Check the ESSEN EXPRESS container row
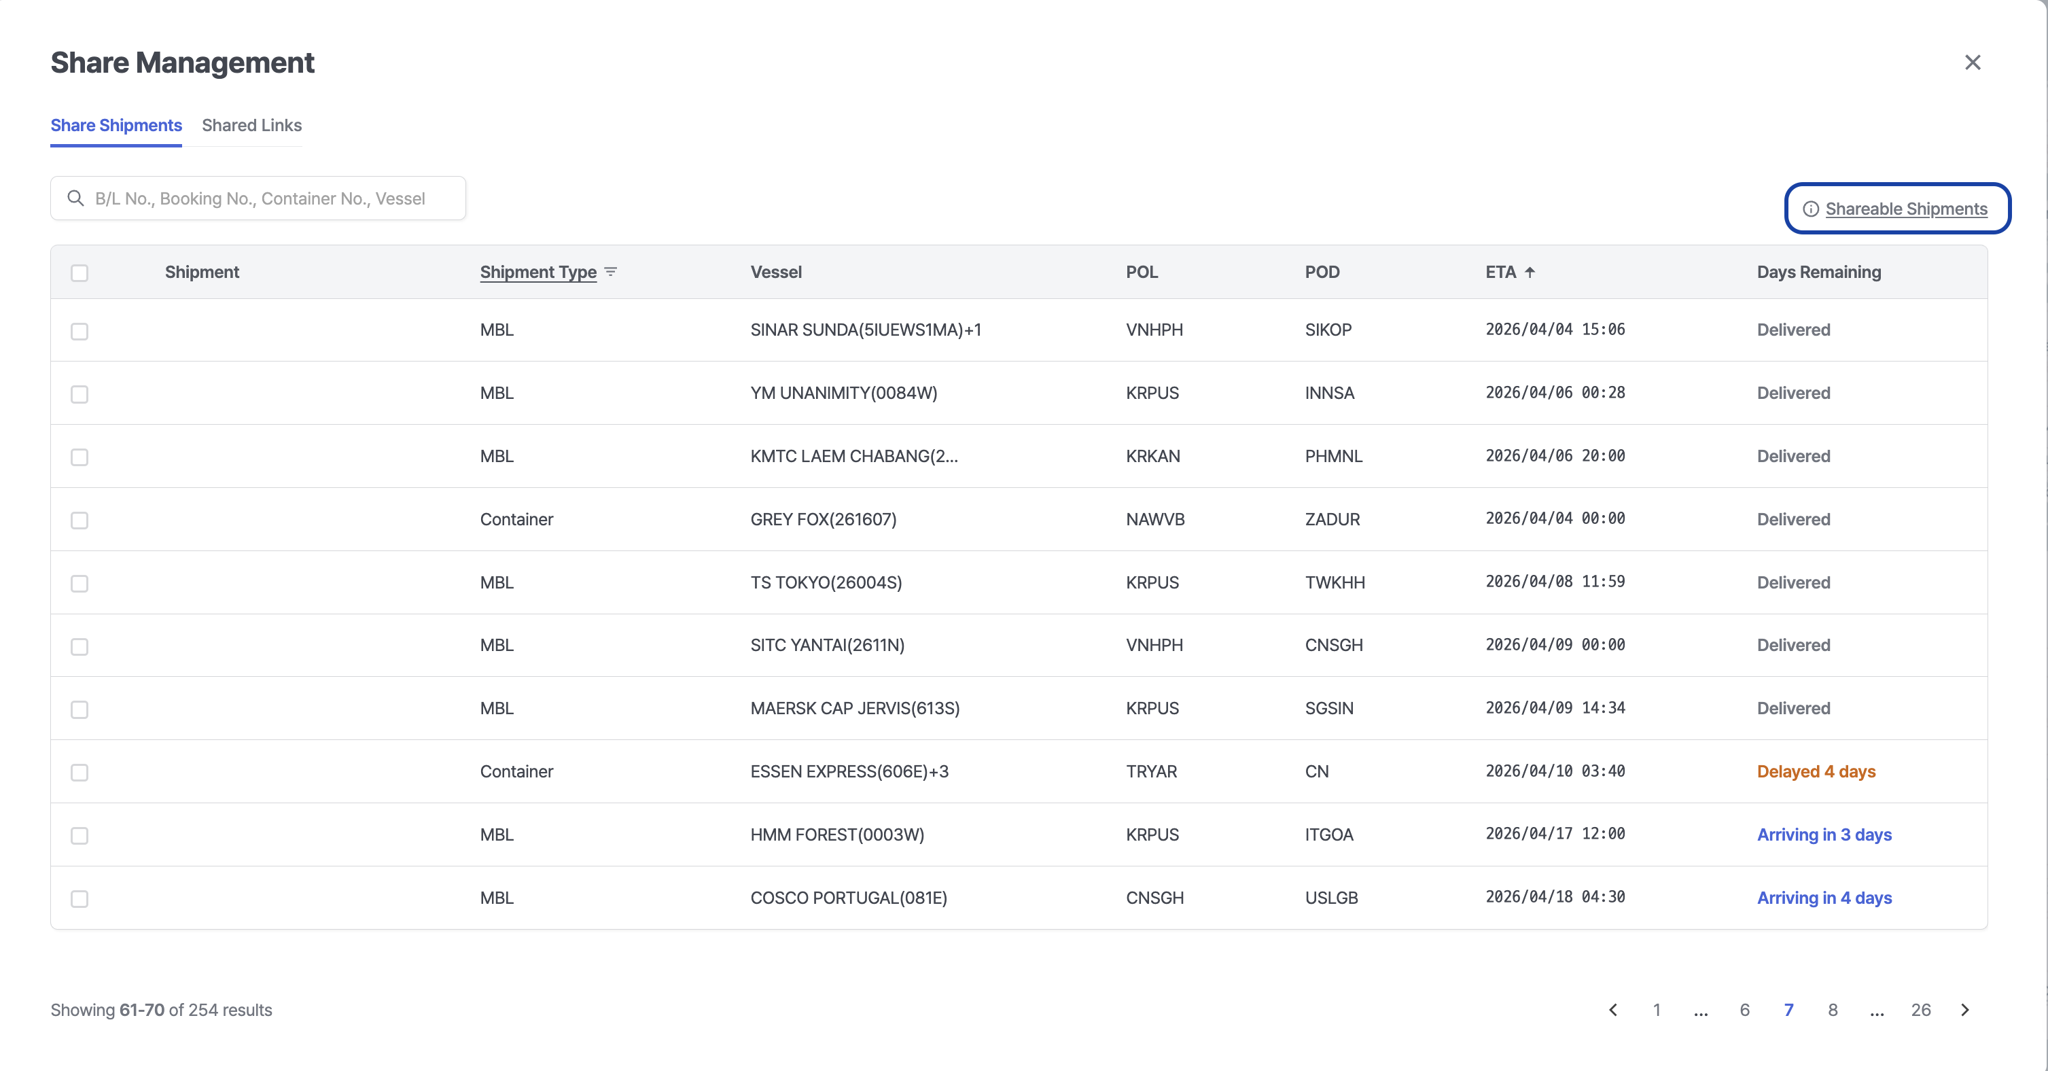The width and height of the screenshot is (2048, 1071). pos(80,771)
